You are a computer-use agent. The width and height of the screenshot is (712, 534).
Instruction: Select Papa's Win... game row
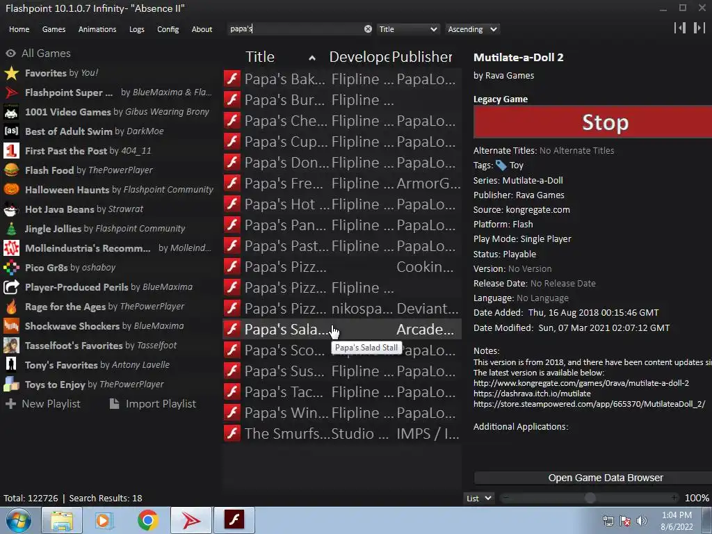[342, 413]
